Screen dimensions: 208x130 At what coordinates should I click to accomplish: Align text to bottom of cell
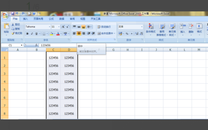coord(84,27)
